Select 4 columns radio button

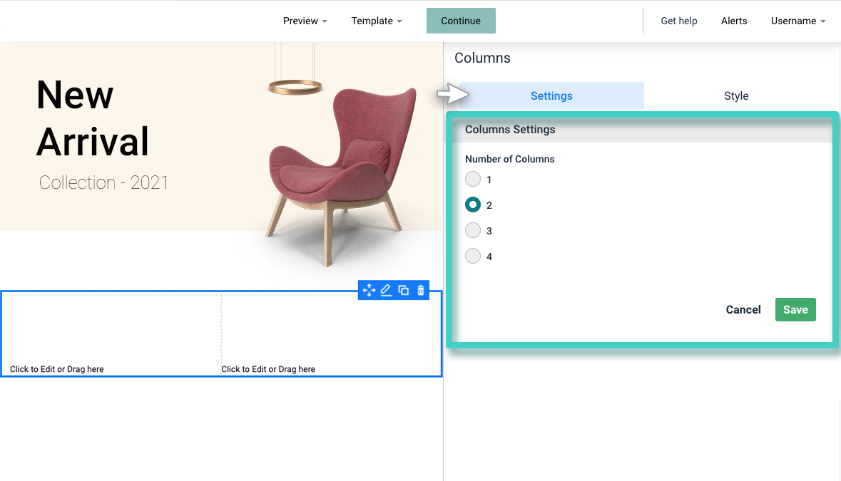[x=472, y=256]
